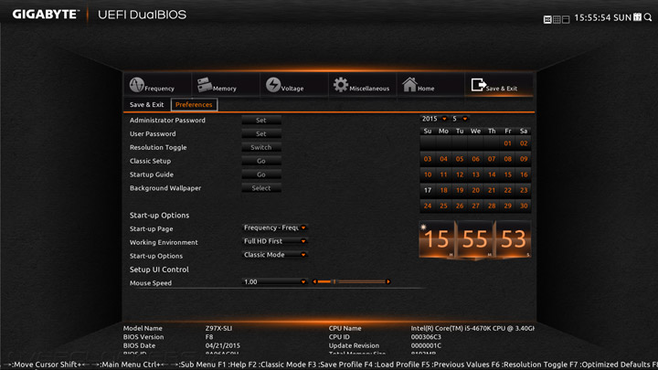Open the Memory menu icon
658x370 pixels.
[x=205, y=84]
